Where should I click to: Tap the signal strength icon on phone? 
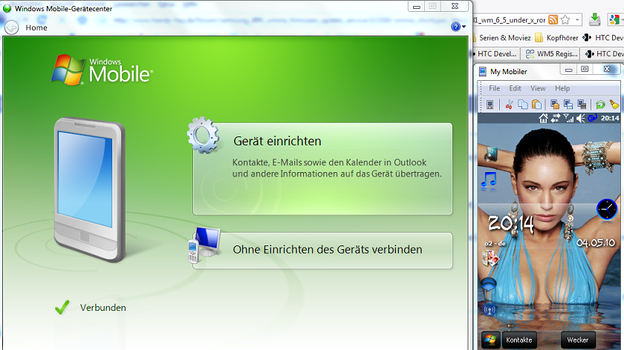[569, 118]
